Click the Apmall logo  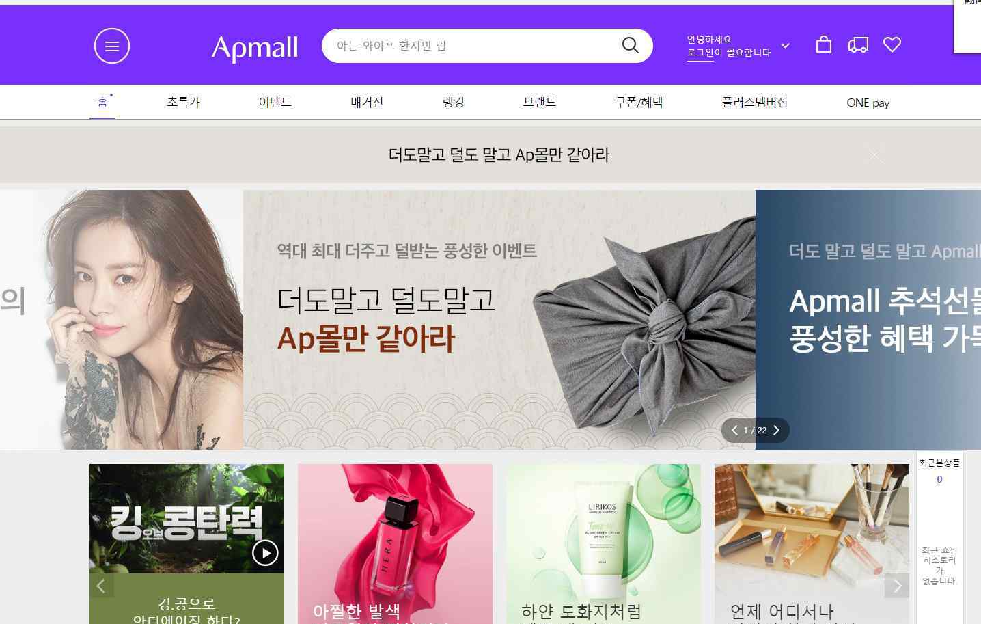pos(255,48)
